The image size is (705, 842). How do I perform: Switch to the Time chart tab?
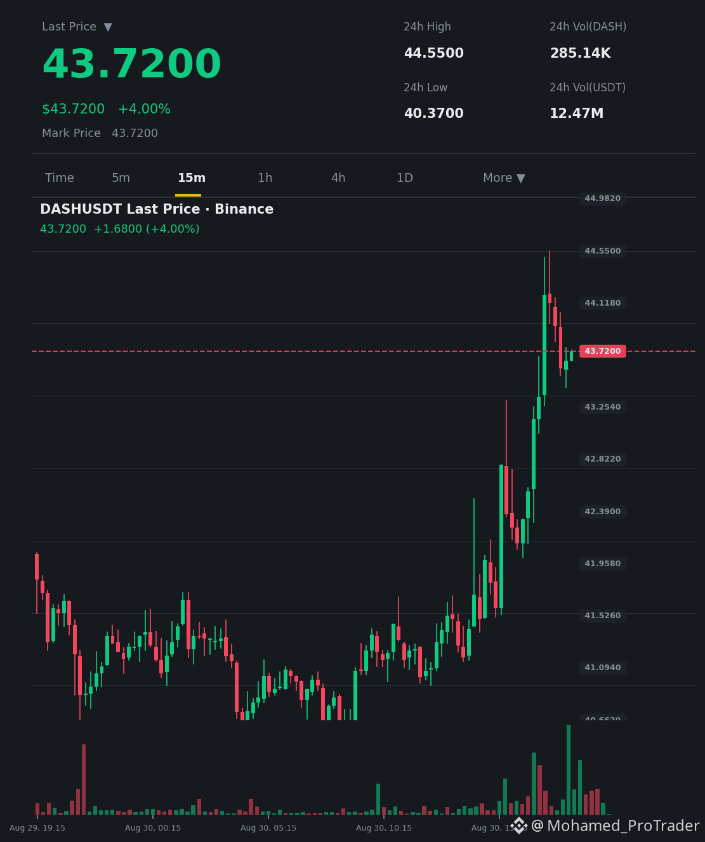60,178
